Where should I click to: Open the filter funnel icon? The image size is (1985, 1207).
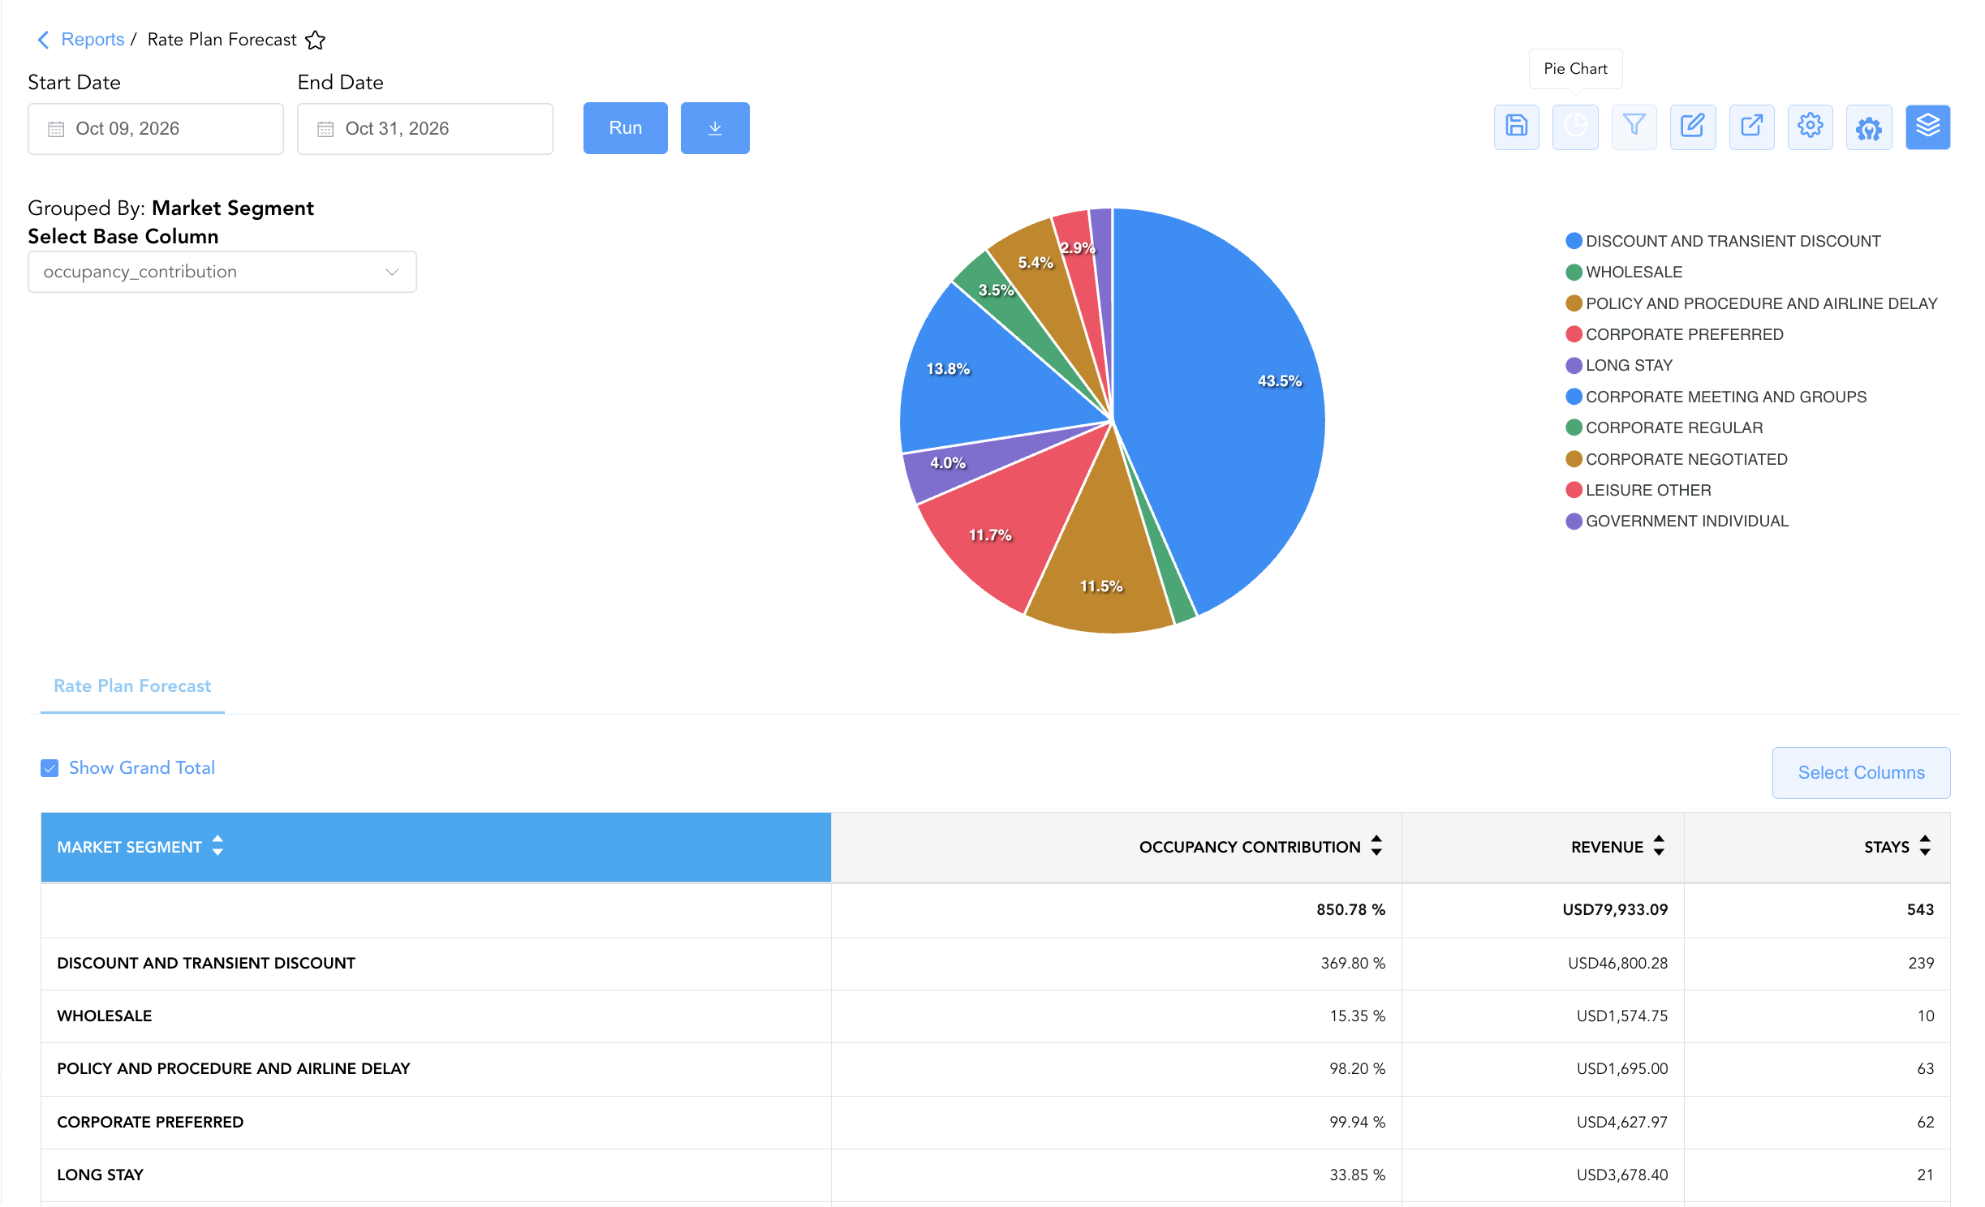pyautogui.click(x=1634, y=127)
